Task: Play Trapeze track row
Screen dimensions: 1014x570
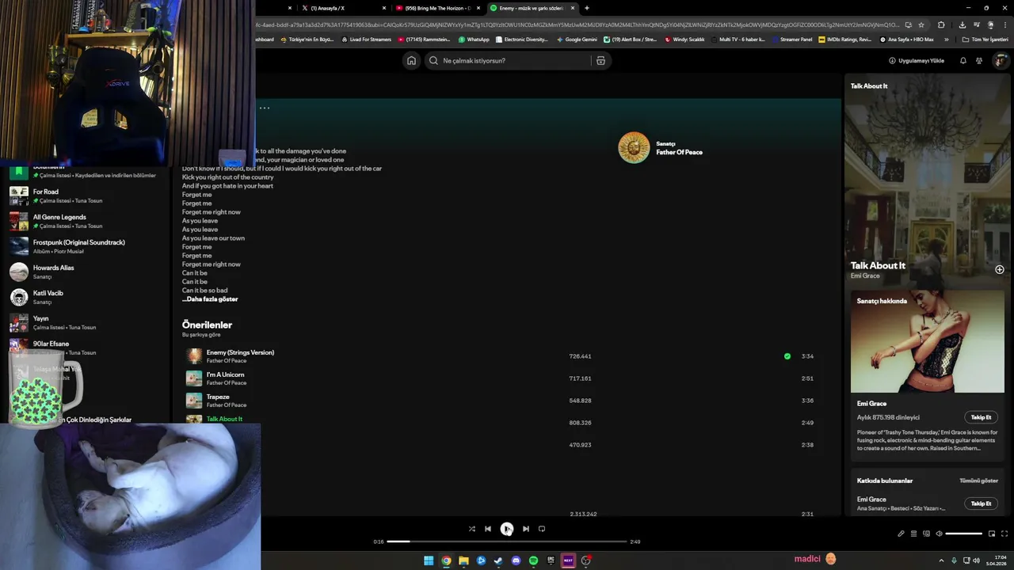Action: click(x=502, y=401)
